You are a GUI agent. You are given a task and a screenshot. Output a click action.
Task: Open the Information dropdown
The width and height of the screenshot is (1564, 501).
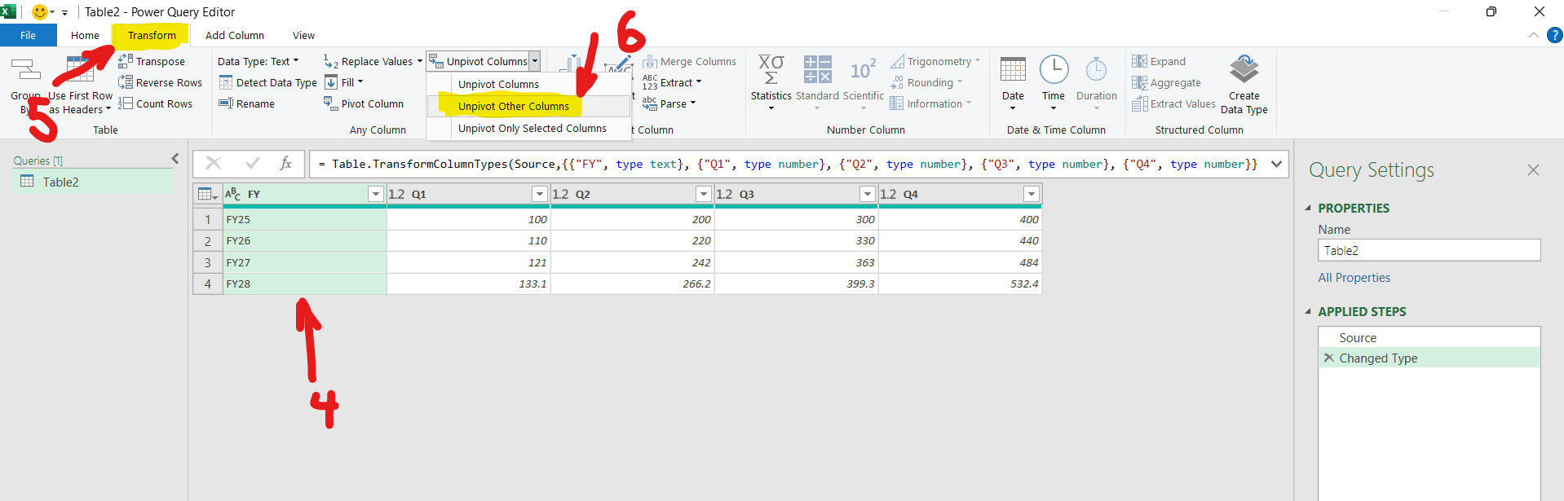[x=930, y=103]
